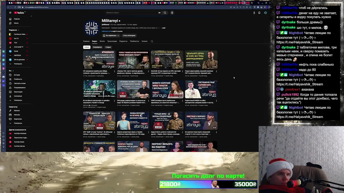Open История in the sidebar
Screen dimensions: 344x193
pyautogui.click(x=17, y=75)
